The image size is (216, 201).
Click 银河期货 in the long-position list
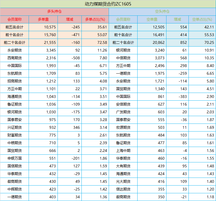(15, 112)
